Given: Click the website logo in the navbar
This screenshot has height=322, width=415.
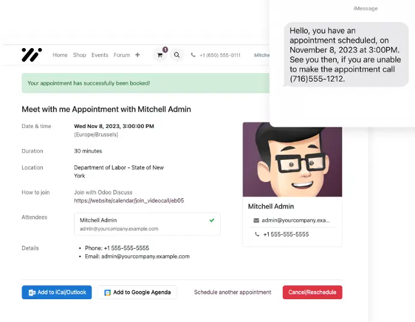Looking at the screenshot, I should coord(32,55).
